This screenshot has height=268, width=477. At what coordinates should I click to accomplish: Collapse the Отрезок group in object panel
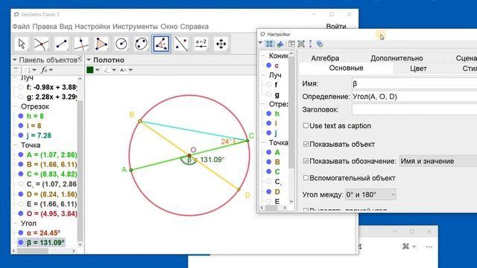pyautogui.click(x=15, y=106)
